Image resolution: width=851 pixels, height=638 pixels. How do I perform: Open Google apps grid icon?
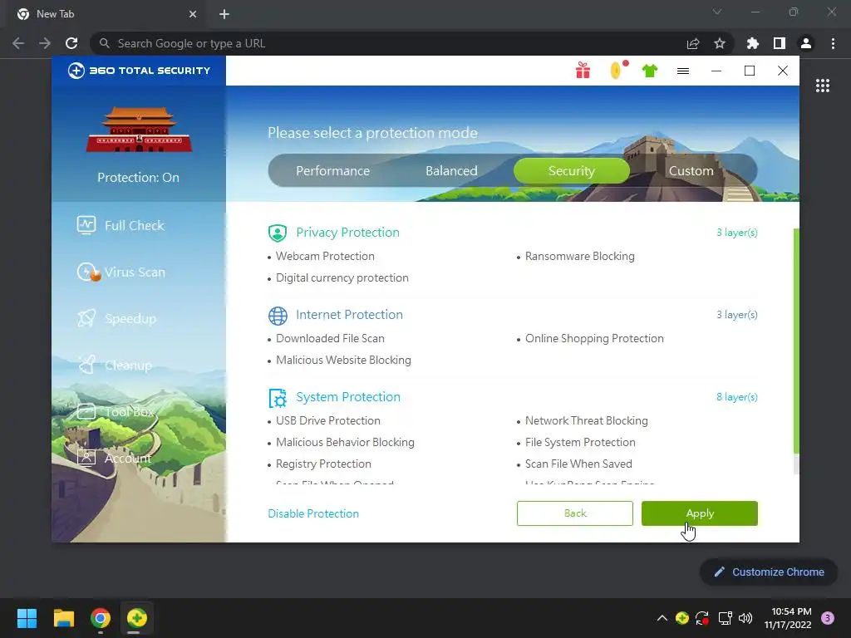822,86
